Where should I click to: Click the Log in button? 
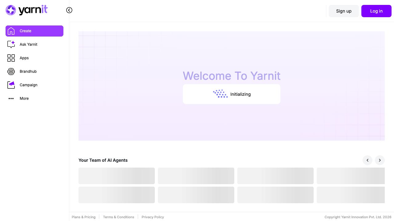[376, 11]
